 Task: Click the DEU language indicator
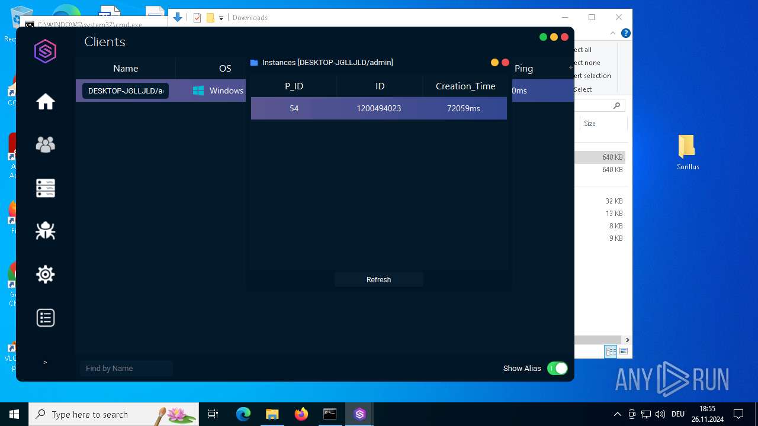[x=678, y=414]
